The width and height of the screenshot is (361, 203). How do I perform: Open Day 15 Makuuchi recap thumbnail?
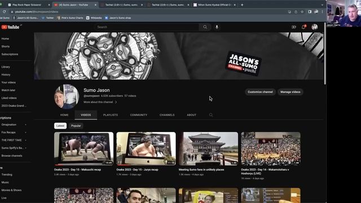pyautogui.click(x=84, y=149)
